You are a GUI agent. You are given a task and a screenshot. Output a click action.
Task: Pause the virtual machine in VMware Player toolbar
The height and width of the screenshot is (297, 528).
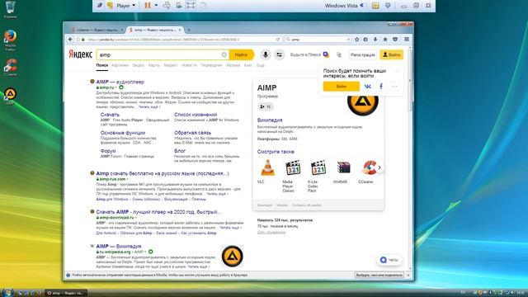[148, 6]
